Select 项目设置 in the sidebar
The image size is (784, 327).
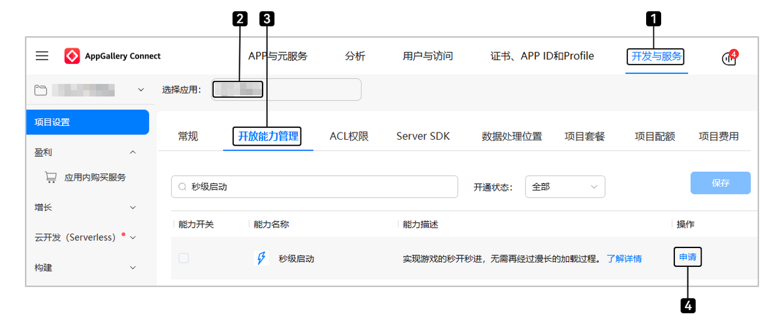pos(88,122)
